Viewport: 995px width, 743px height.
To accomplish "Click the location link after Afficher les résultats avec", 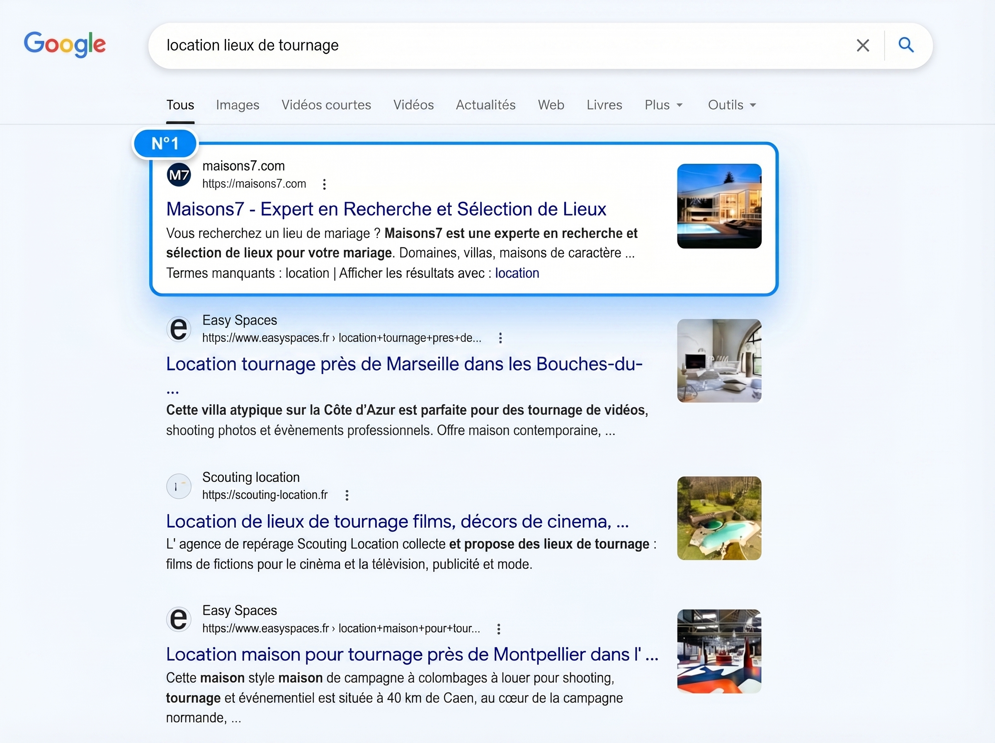I will (x=517, y=273).
